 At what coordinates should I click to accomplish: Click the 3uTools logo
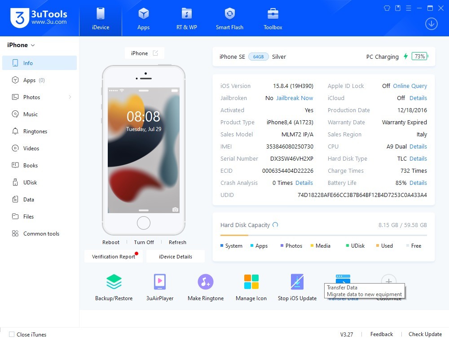(39, 18)
